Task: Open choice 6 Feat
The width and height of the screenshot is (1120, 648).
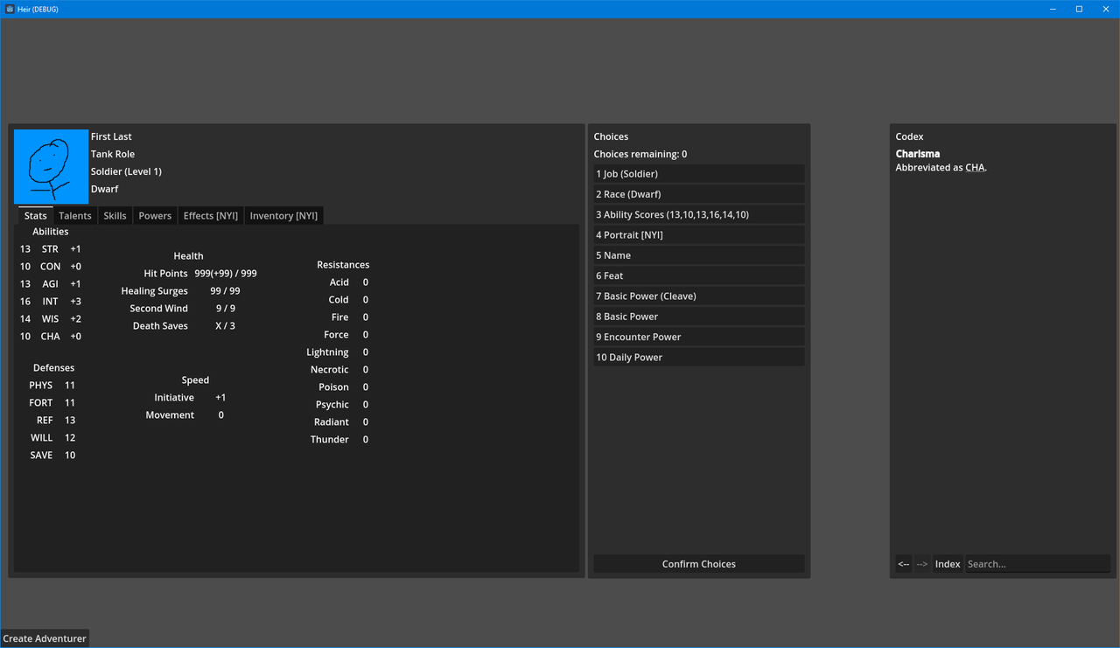Action: [699, 275]
